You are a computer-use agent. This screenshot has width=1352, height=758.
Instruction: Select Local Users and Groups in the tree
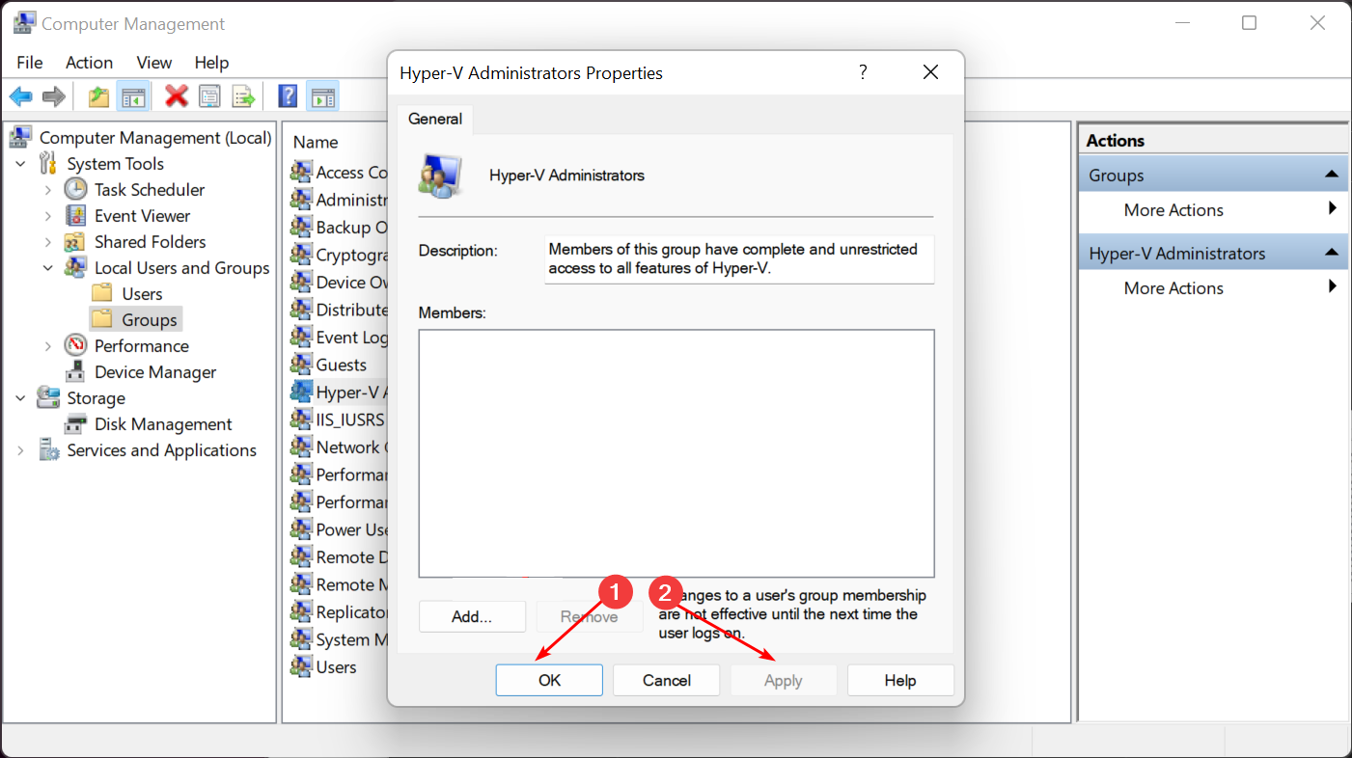pos(181,268)
